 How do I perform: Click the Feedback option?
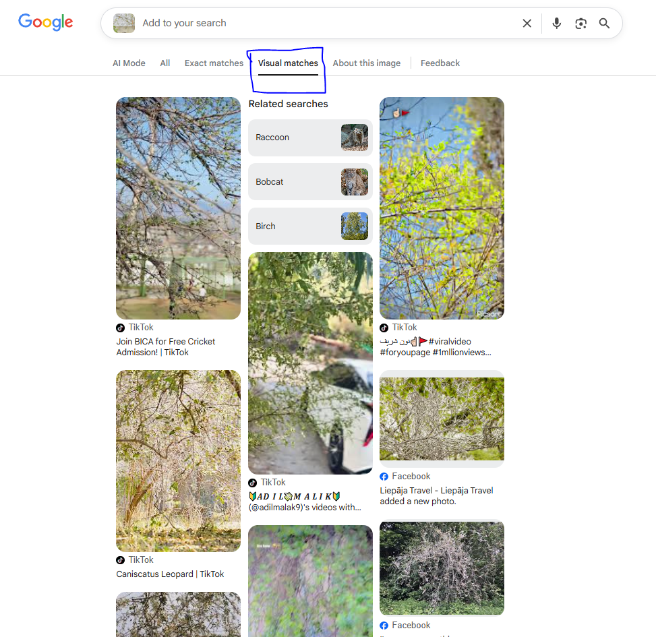(x=440, y=63)
